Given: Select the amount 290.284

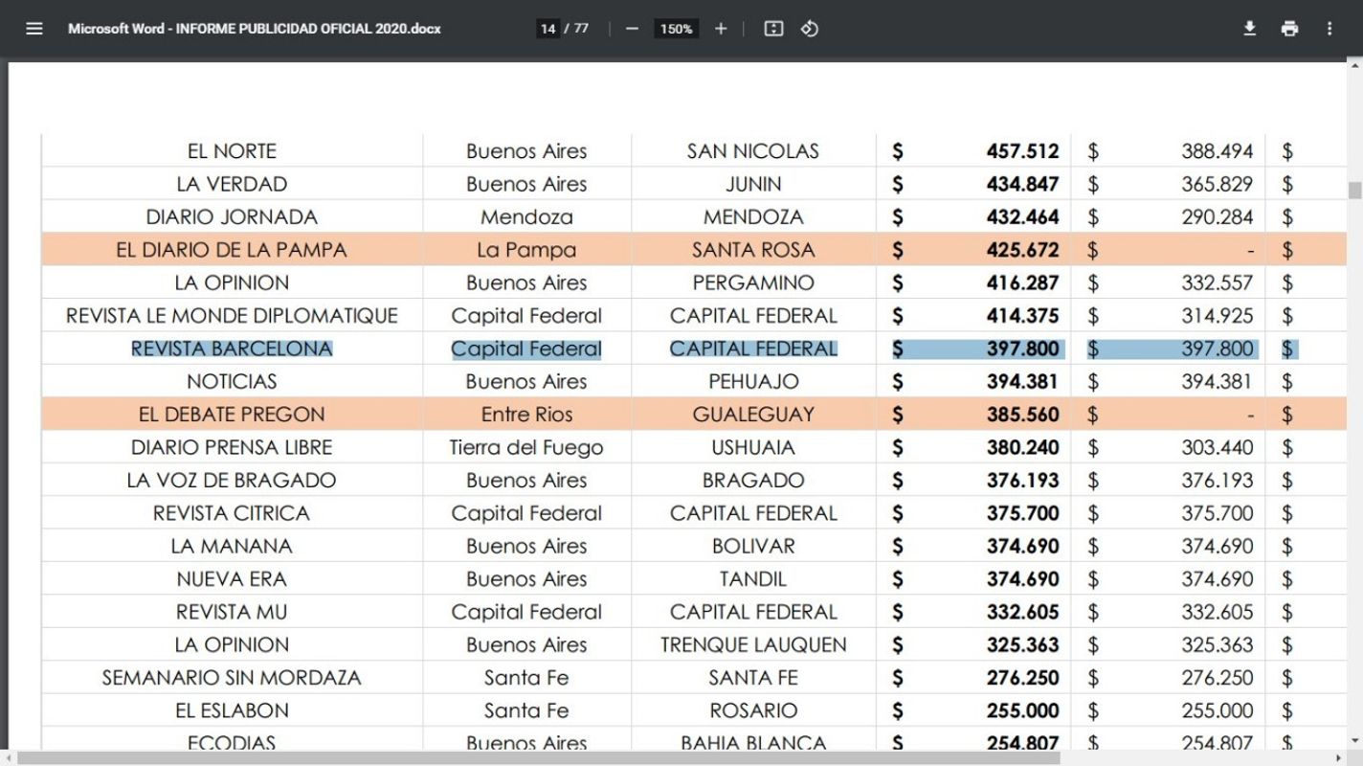Looking at the screenshot, I should pos(1217,217).
